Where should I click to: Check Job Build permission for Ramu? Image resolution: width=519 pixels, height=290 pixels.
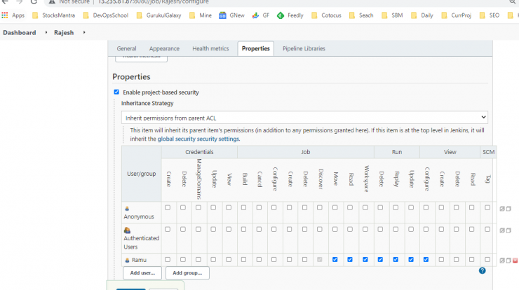click(x=243, y=260)
